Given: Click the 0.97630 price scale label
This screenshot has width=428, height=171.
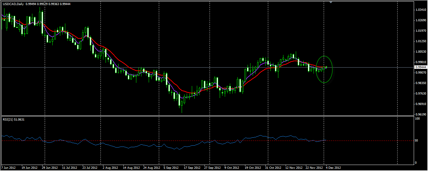Looking at the screenshot, I should click(420, 94).
